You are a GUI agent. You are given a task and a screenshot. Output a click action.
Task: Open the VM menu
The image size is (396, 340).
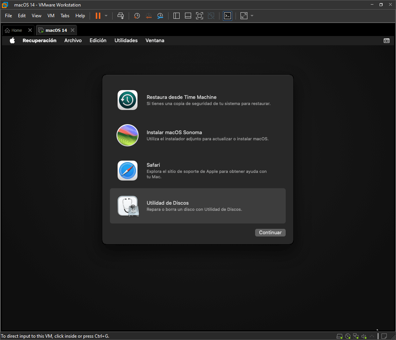click(51, 16)
